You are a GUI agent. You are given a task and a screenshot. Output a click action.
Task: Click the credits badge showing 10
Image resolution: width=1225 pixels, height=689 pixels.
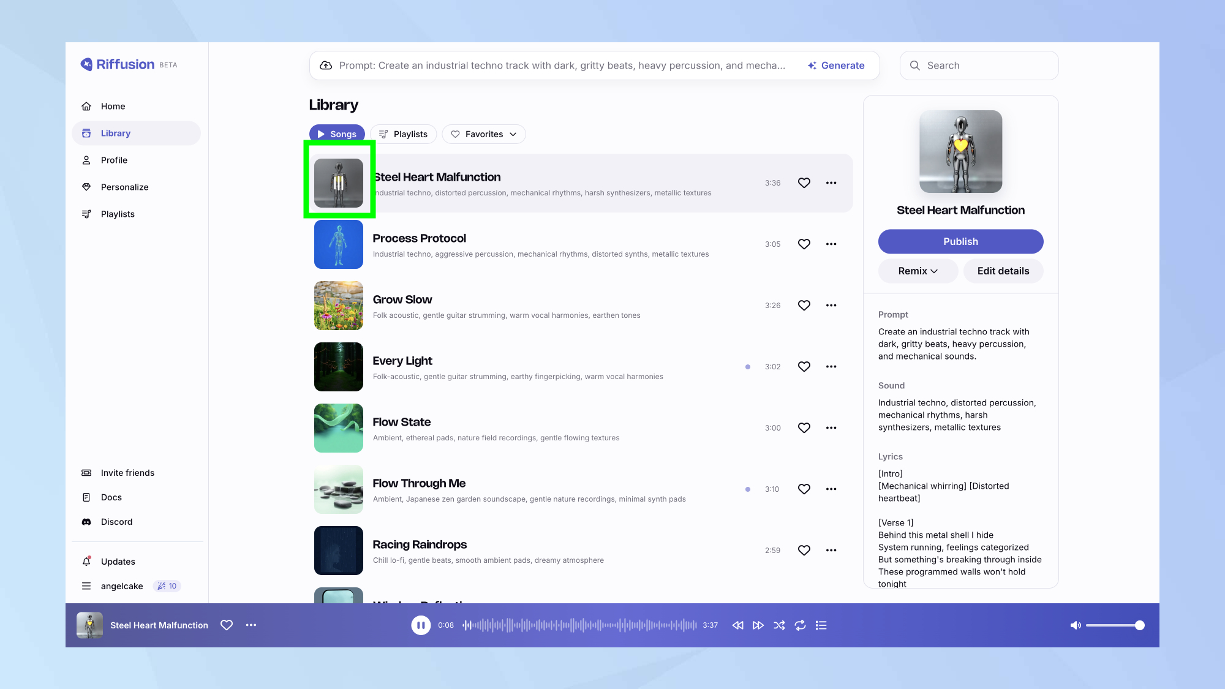coord(167,586)
